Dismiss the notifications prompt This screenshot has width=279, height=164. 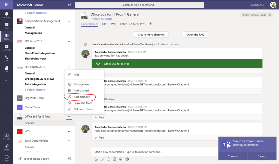coord(262,156)
